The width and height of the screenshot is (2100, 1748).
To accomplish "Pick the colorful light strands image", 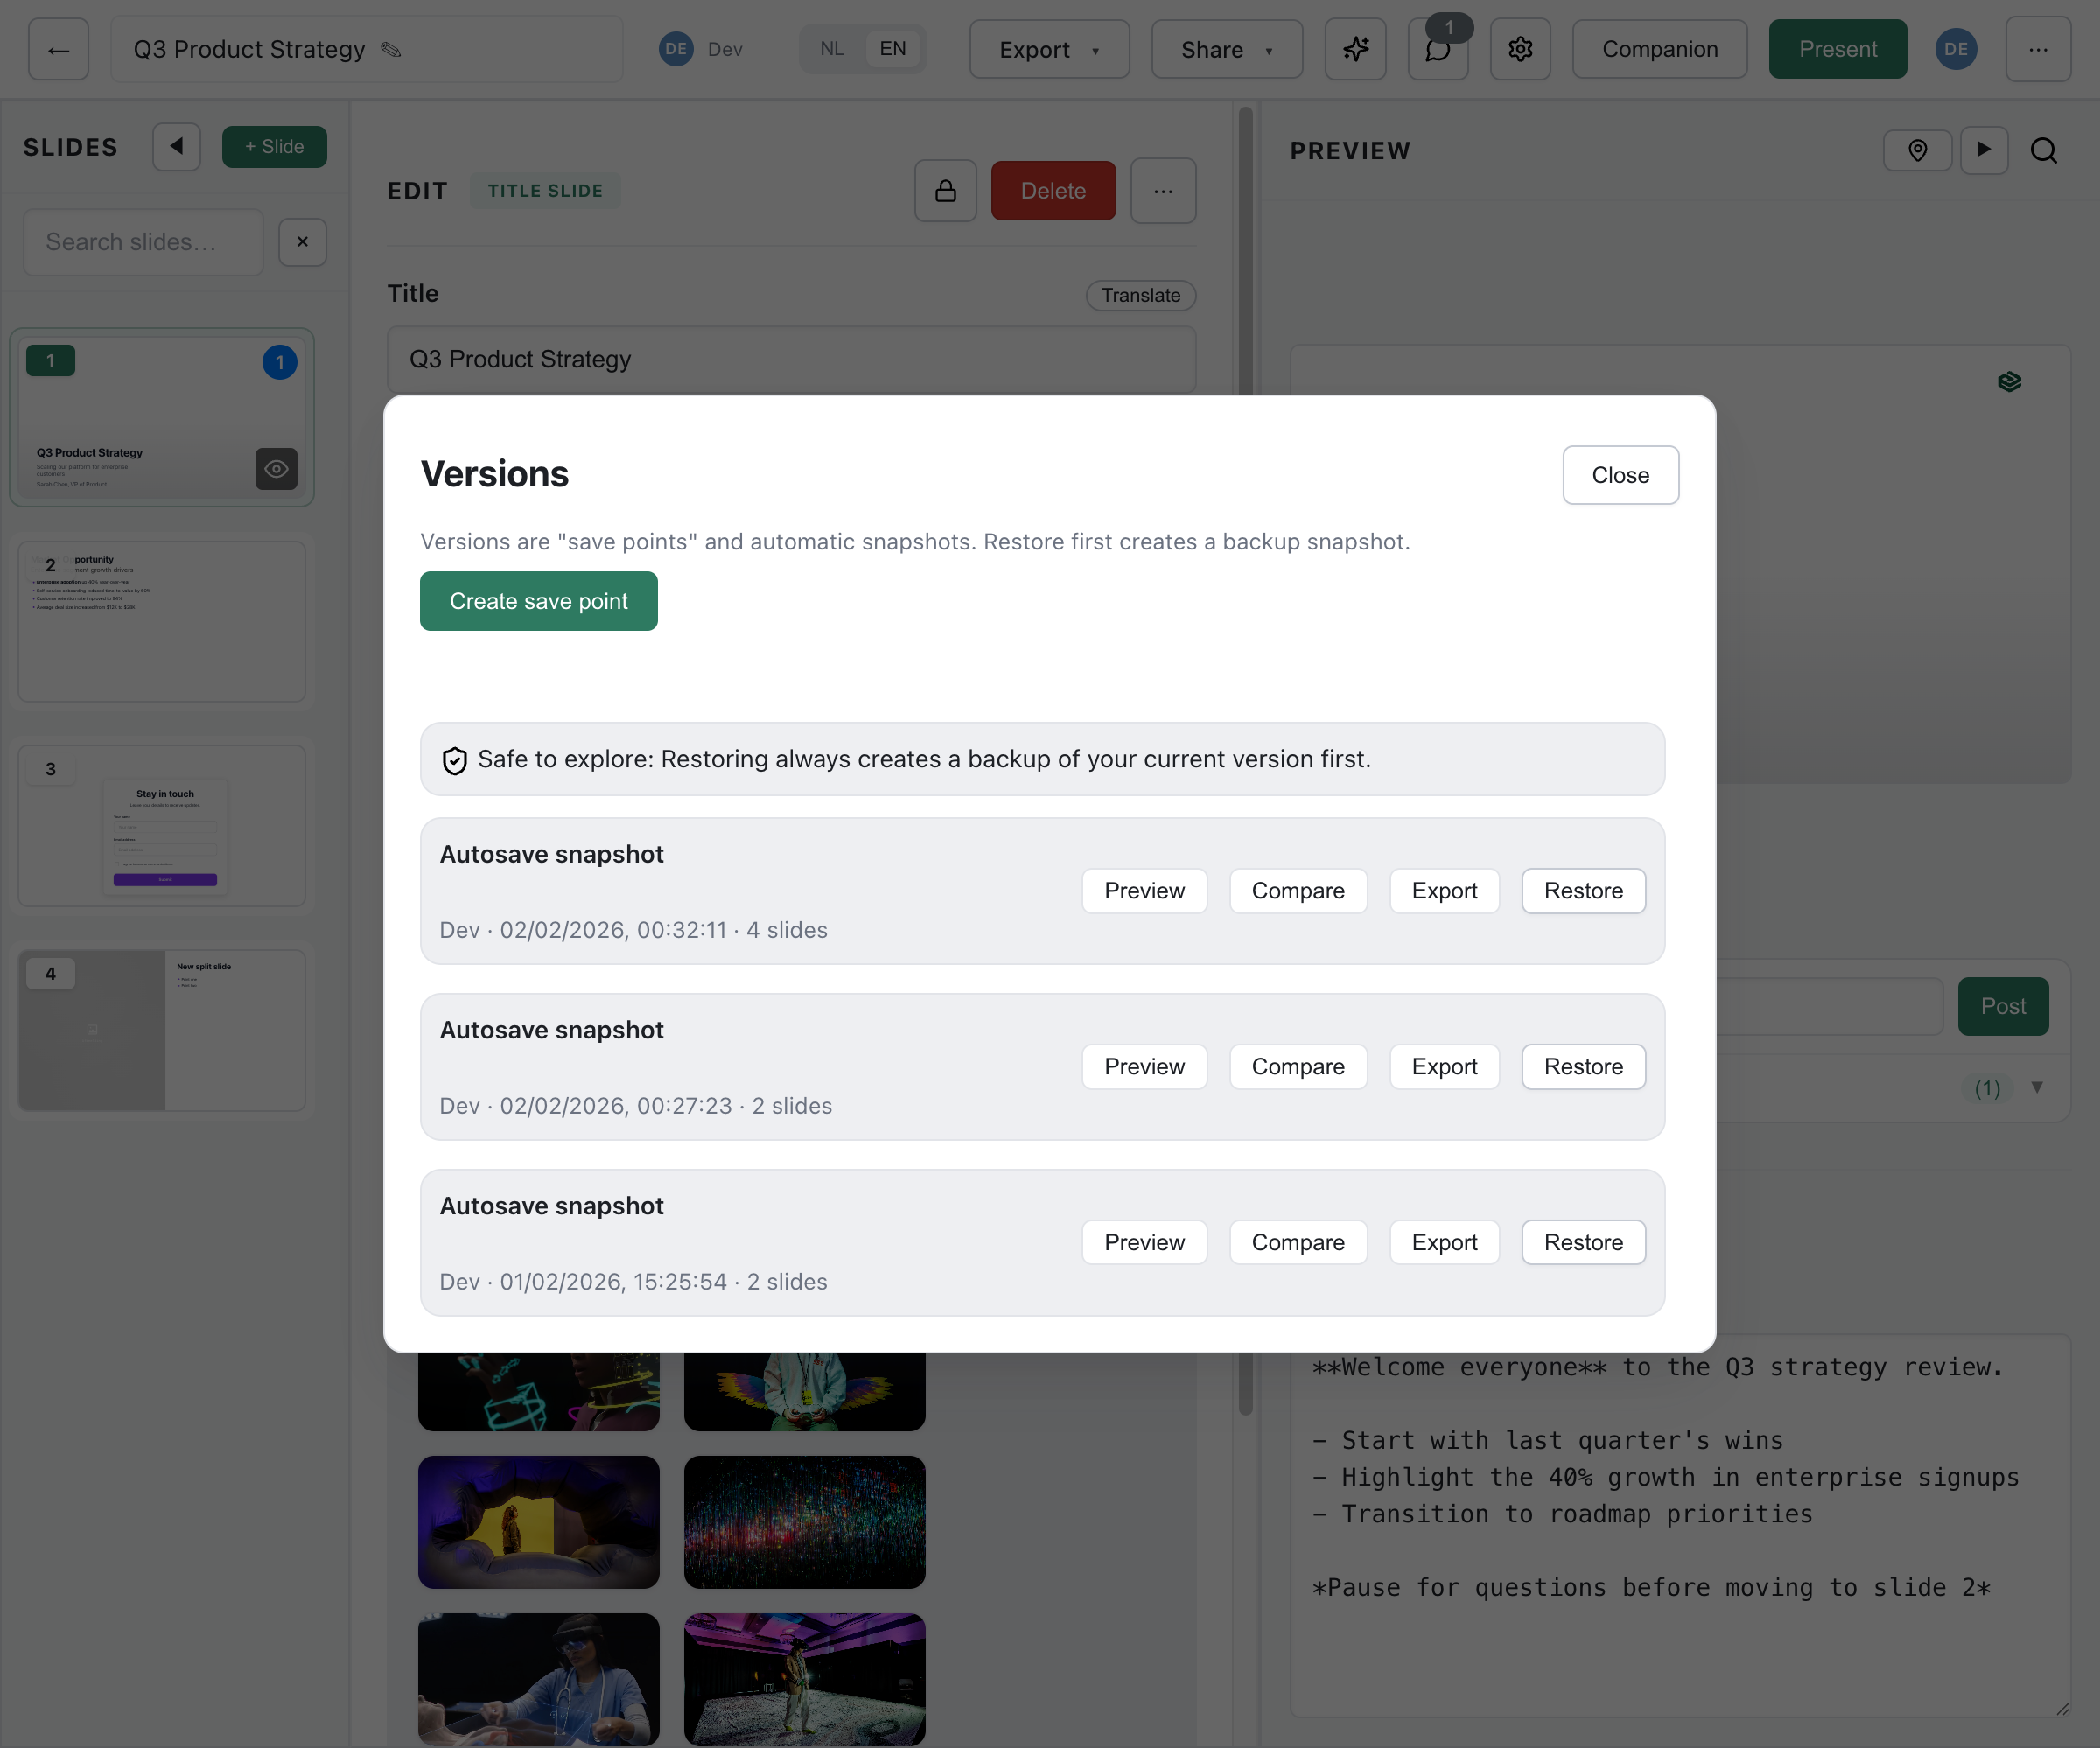I will 804,1522.
